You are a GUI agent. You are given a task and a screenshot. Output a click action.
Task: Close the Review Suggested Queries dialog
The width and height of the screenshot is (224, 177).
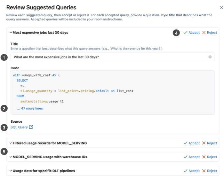coord(221,7)
